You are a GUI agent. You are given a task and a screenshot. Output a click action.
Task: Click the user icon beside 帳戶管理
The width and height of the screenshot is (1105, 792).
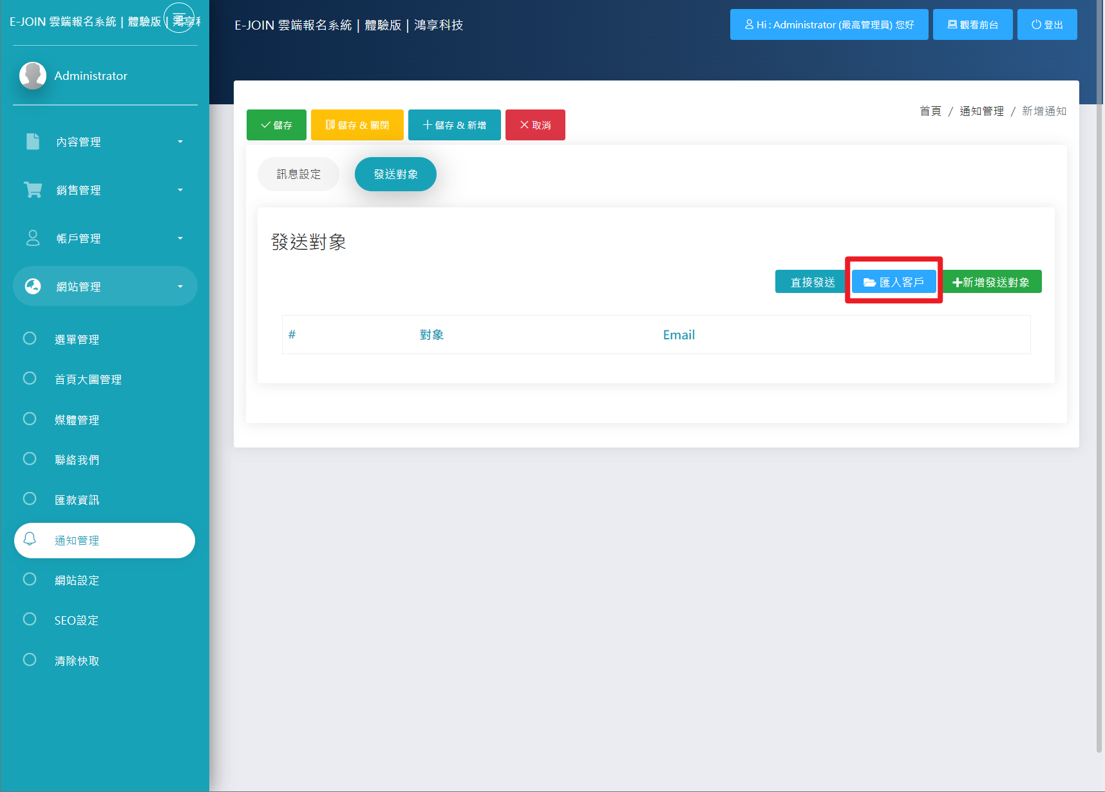pos(33,238)
